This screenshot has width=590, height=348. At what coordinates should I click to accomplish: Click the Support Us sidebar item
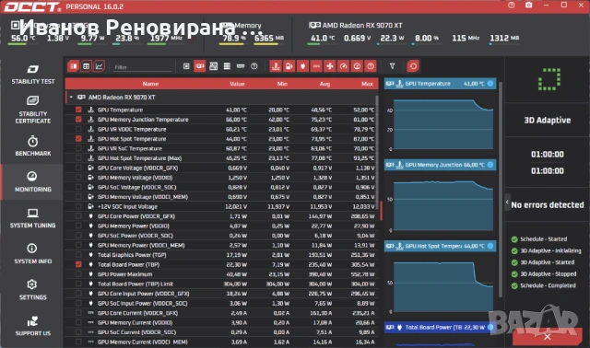(32, 326)
